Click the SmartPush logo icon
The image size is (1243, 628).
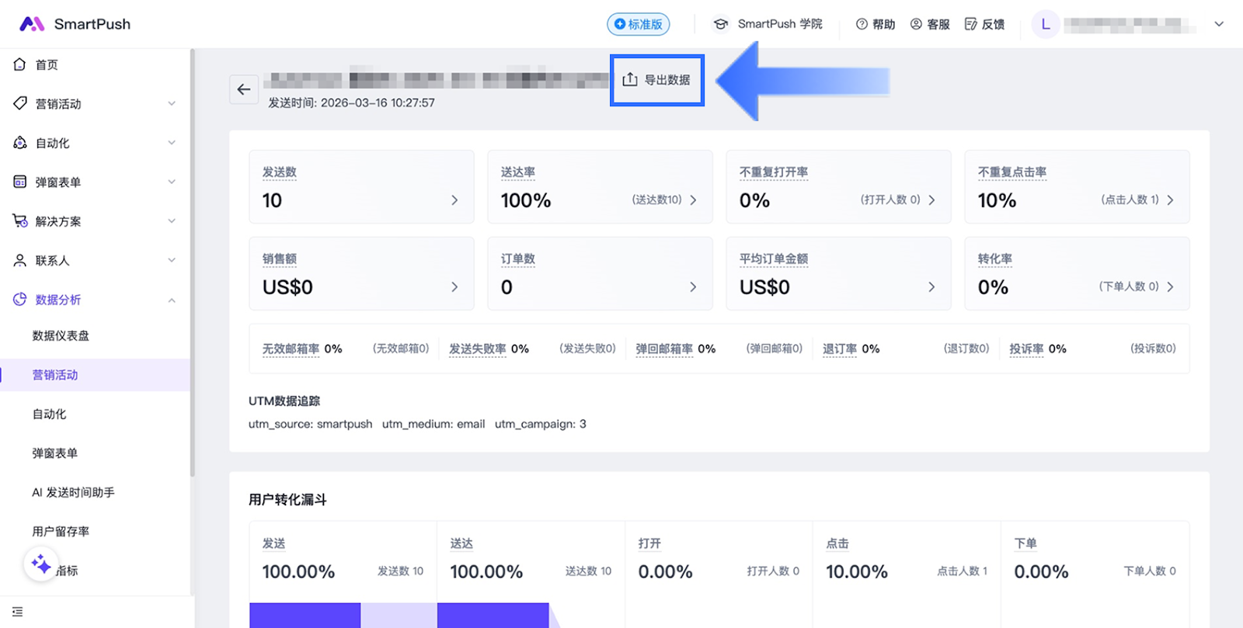tap(32, 24)
